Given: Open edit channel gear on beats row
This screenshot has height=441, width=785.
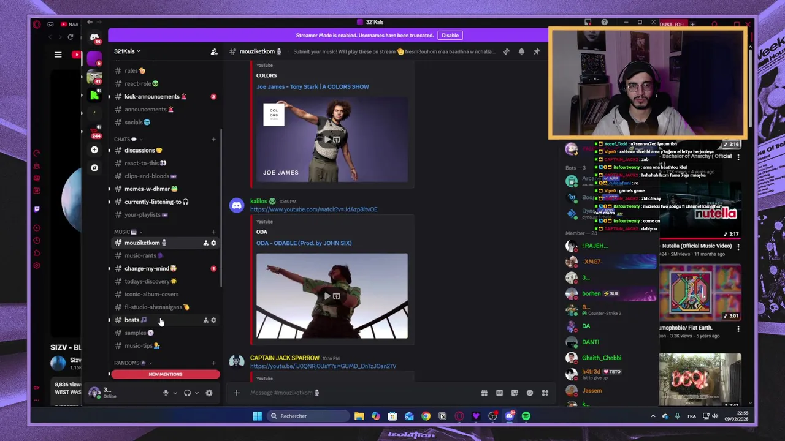Looking at the screenshot, I should [213, 320].
